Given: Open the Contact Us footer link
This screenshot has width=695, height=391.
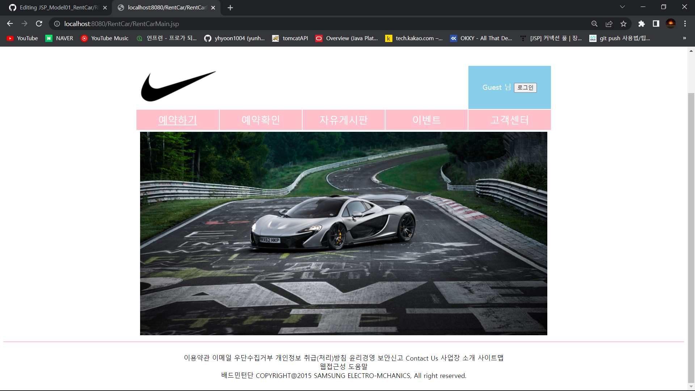Looking at the screenshot, I should point(422,358).
